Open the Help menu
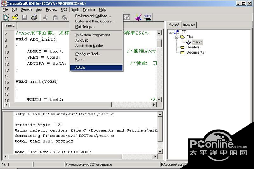This screenshot has width=254, height=169. (103, 10)
